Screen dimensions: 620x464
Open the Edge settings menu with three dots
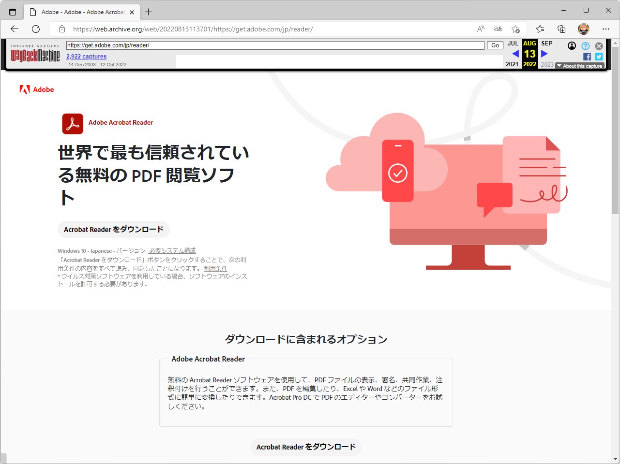pos(606,29)
